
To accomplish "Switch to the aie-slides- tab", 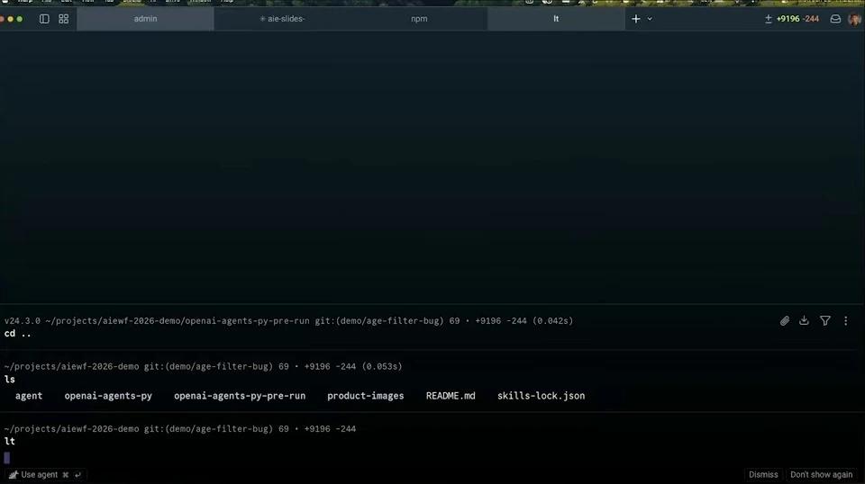I will click(x=282, y=19).
